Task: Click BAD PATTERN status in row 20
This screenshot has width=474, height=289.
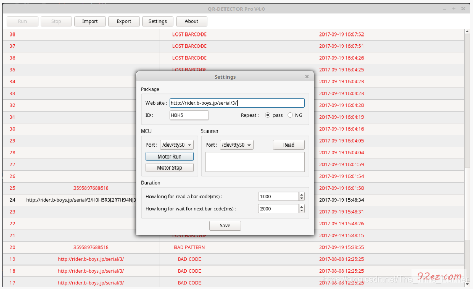Action: pos(190,247)
